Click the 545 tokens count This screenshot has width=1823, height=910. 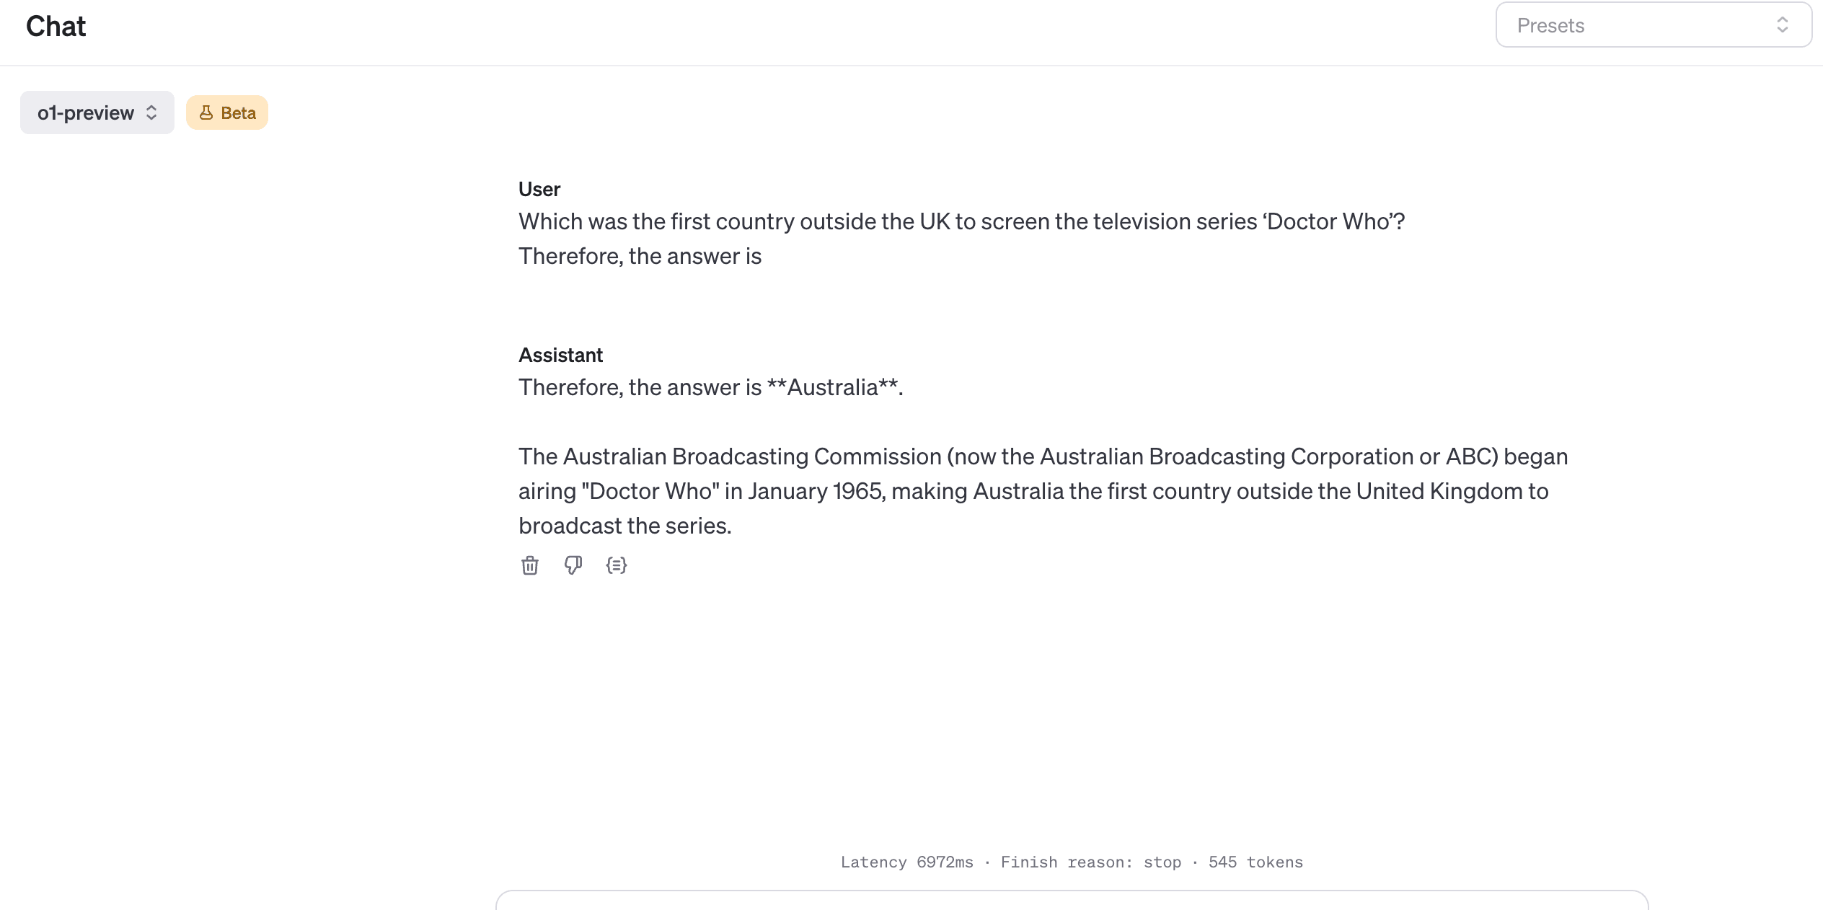[x=1255, y=862]
